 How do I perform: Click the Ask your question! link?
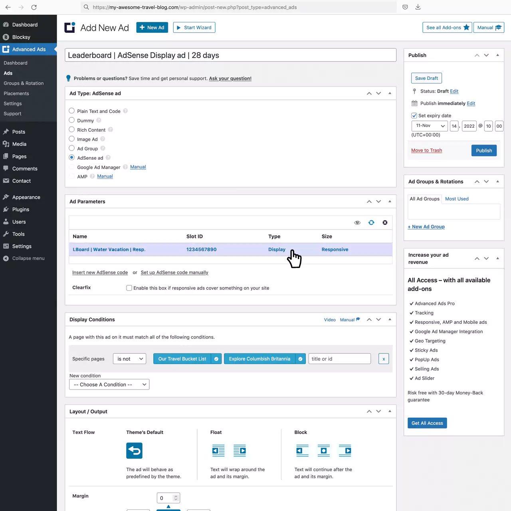pyautogui.click(x=230, y=79)
